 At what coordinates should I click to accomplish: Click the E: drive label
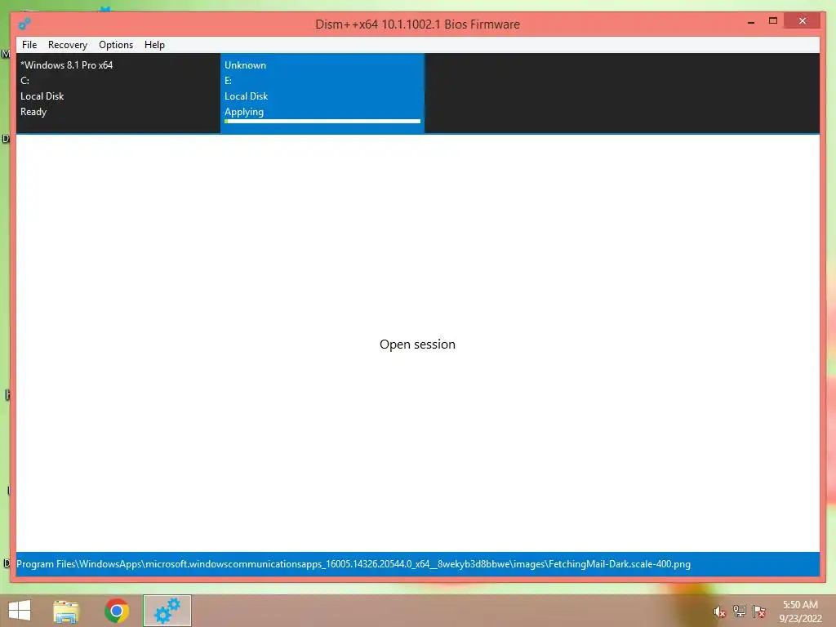point(229,81)
